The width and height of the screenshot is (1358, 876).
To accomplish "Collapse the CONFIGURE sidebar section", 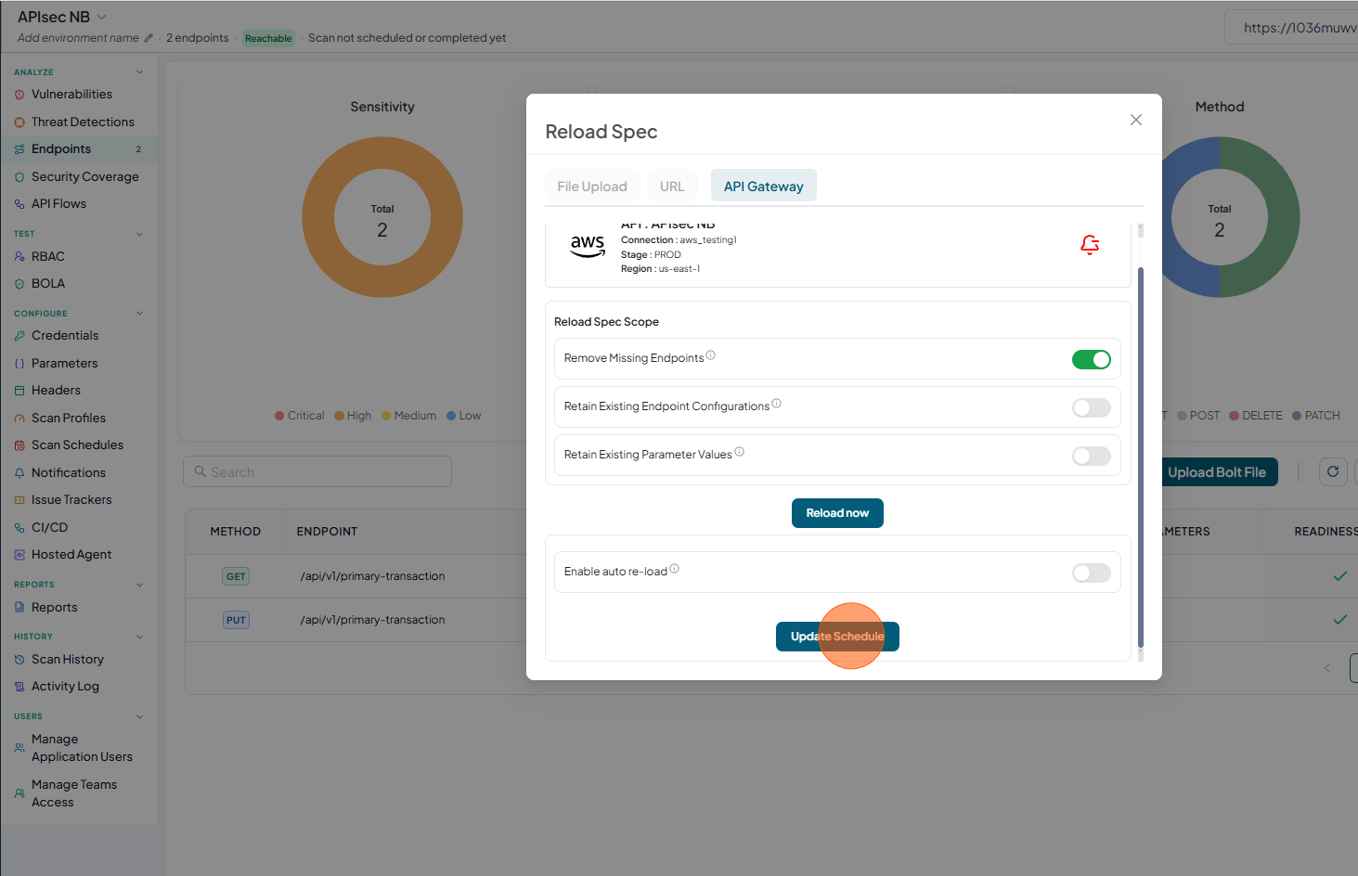I will (140, 314).
